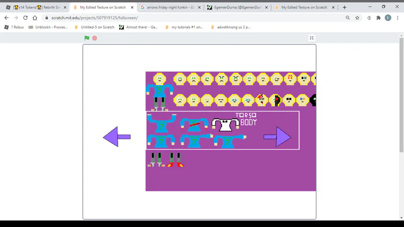Screen dimensions: 404x227
Task: Click the purple right arrow sprite
Action: (x=277, y=137)
